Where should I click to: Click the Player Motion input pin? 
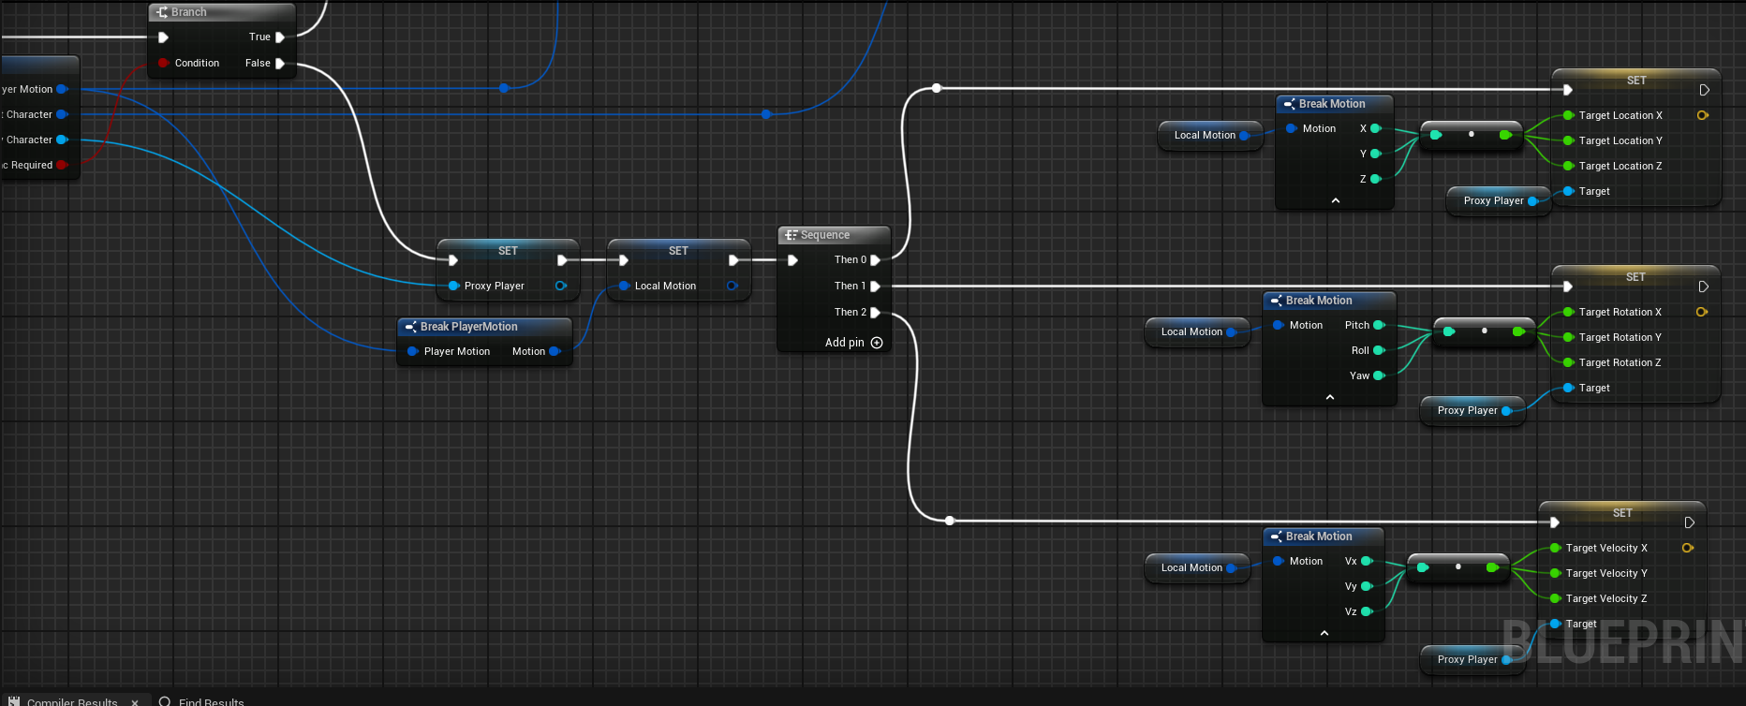point(412,351)
